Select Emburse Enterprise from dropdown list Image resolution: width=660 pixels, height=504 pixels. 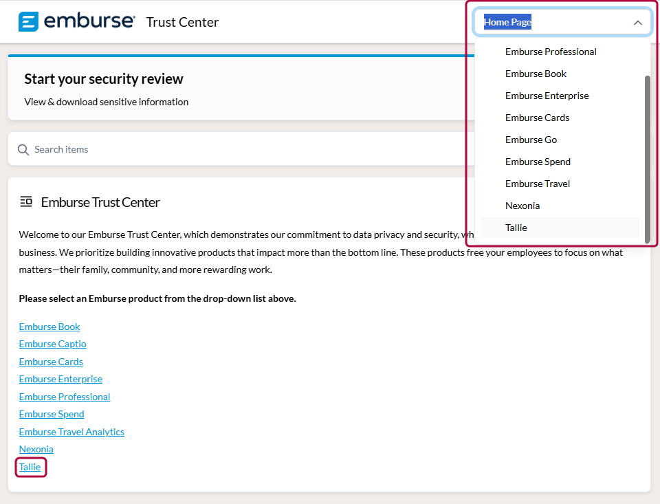coord(560,96)
